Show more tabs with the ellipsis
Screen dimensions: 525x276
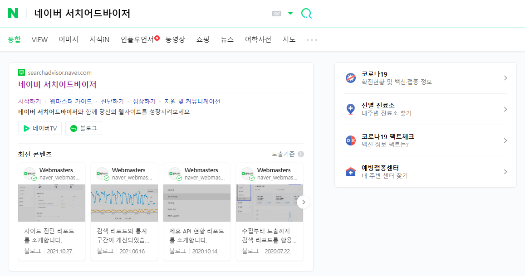click(x=312, y=40)
